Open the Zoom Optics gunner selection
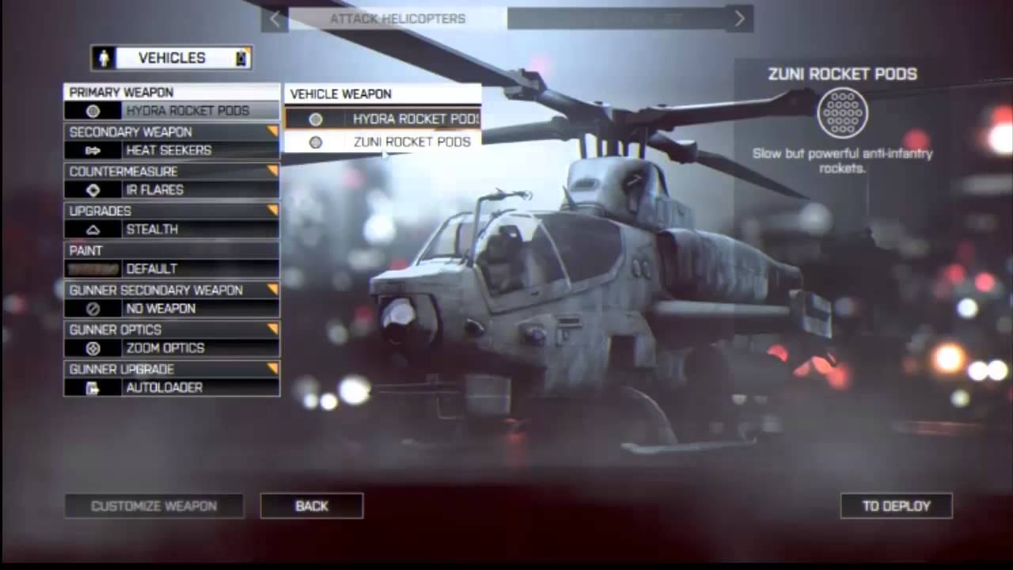Image resolution: width=1013 pixels, height=570 pixels. pyautogui.click(x=172, y=348)
